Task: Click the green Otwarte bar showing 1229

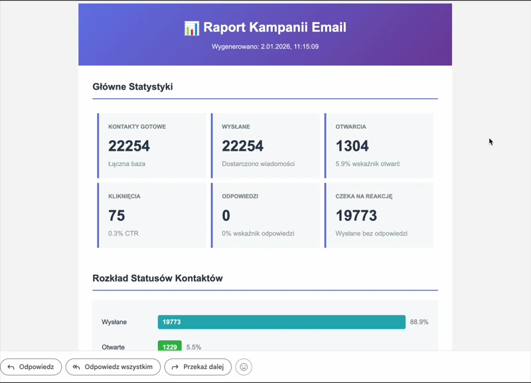Action: click(x=169, y=347)
